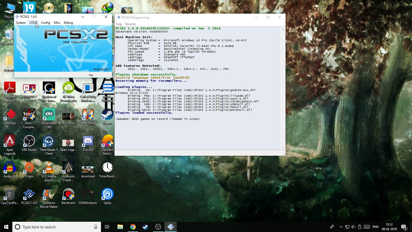Open PCSX2 1.4.0 desktop shortcut
Viewport: 412px width, 232px height.
click(29, 197)
